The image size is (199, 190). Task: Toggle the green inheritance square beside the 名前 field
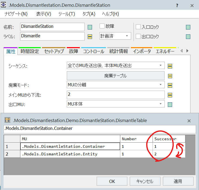90,27
